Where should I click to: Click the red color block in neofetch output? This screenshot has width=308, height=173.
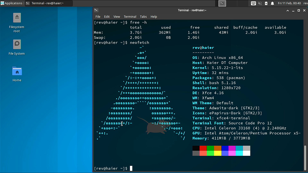(x=203, y=148)
